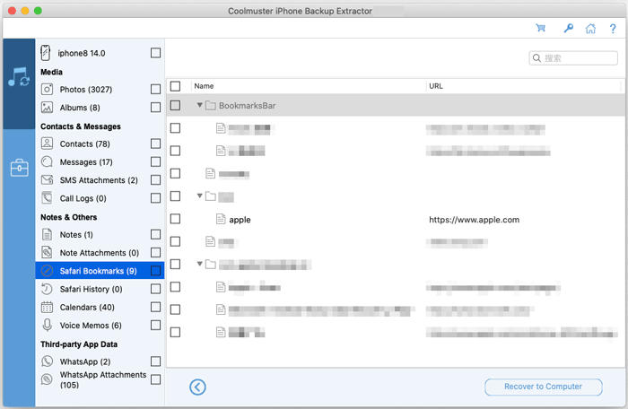This screenshot has height=409, width=628.
Task: Tick the WhatsApp (2) checkbox
Action: coord(156,361)
